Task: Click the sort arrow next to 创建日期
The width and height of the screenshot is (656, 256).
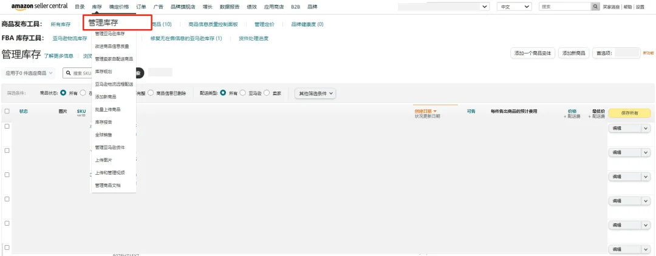Action: point(435,111)
